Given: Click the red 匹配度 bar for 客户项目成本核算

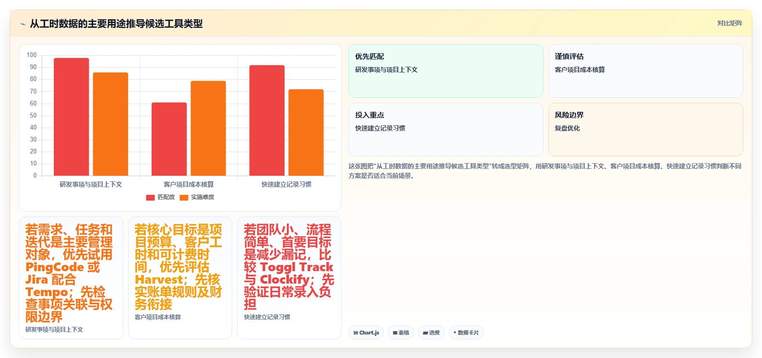Looking at the screenshot, I should coord(169,139).
